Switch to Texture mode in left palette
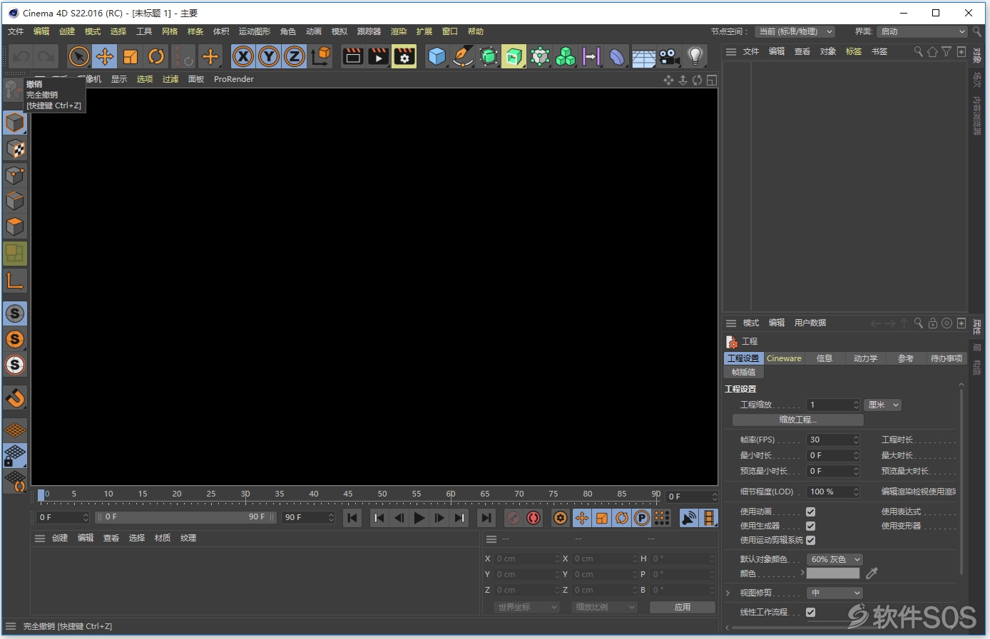Screen dimensions: 990x639 (15, 149)
